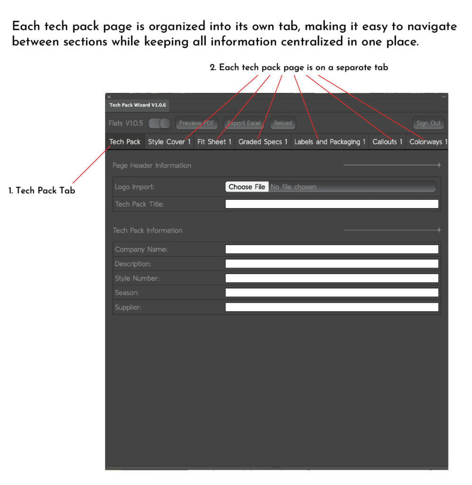The height and width of the screenshot is (485, 472).
Task: Select the Style Number text box
Action: [332, 278]
